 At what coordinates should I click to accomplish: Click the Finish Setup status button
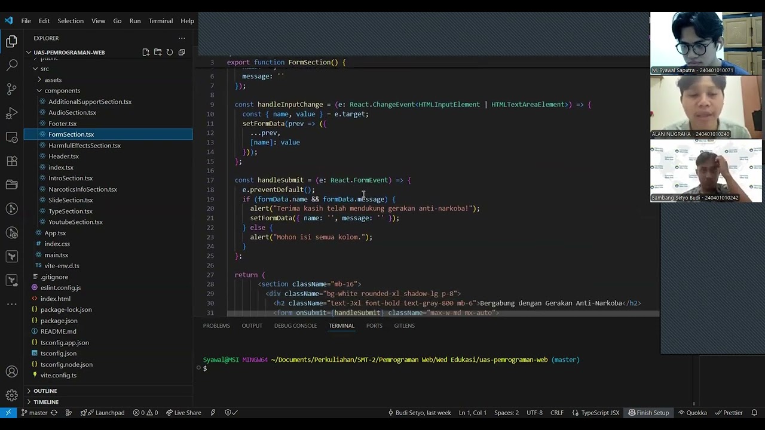[648, 413]
